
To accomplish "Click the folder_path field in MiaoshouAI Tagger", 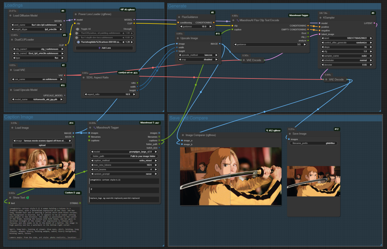I will [x=124, y=156].
